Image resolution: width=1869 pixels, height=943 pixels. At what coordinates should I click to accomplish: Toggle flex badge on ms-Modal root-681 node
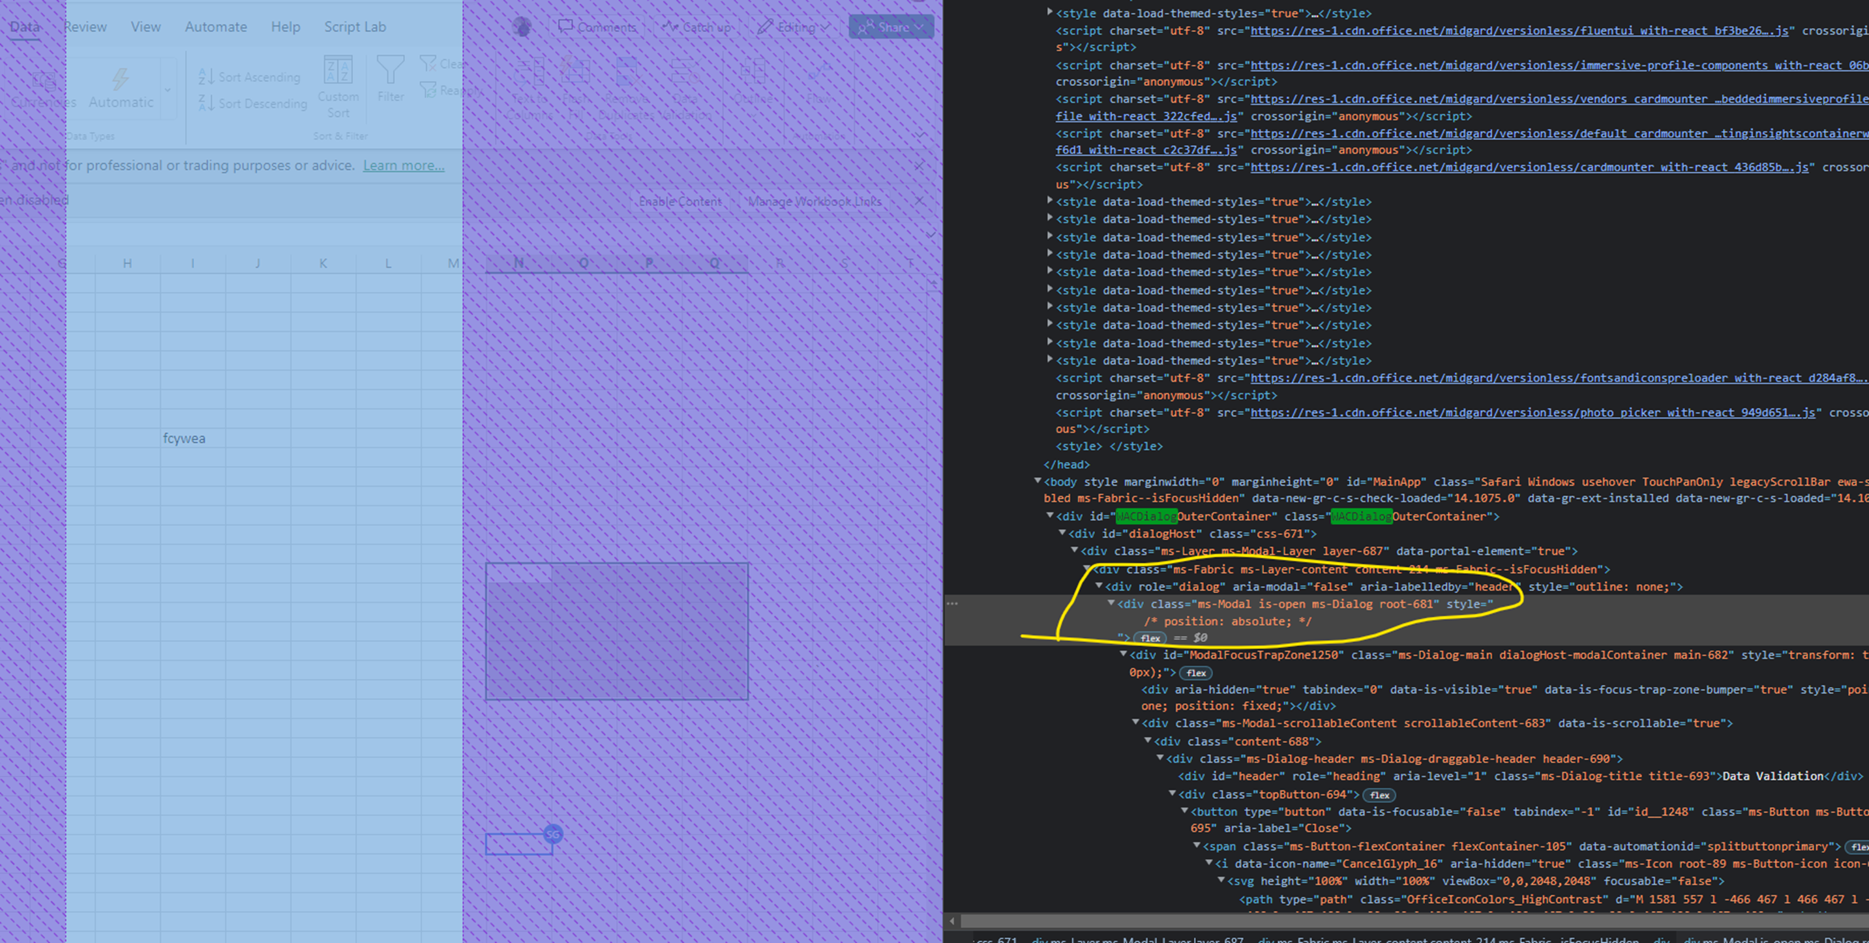pos(1150,638)
